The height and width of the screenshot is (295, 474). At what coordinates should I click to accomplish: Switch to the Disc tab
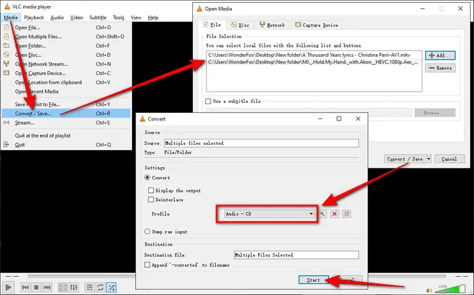[x=240, y=25]
